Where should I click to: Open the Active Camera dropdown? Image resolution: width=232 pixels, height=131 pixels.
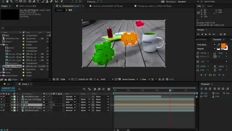pyautogui.click(x=130, y=79)
